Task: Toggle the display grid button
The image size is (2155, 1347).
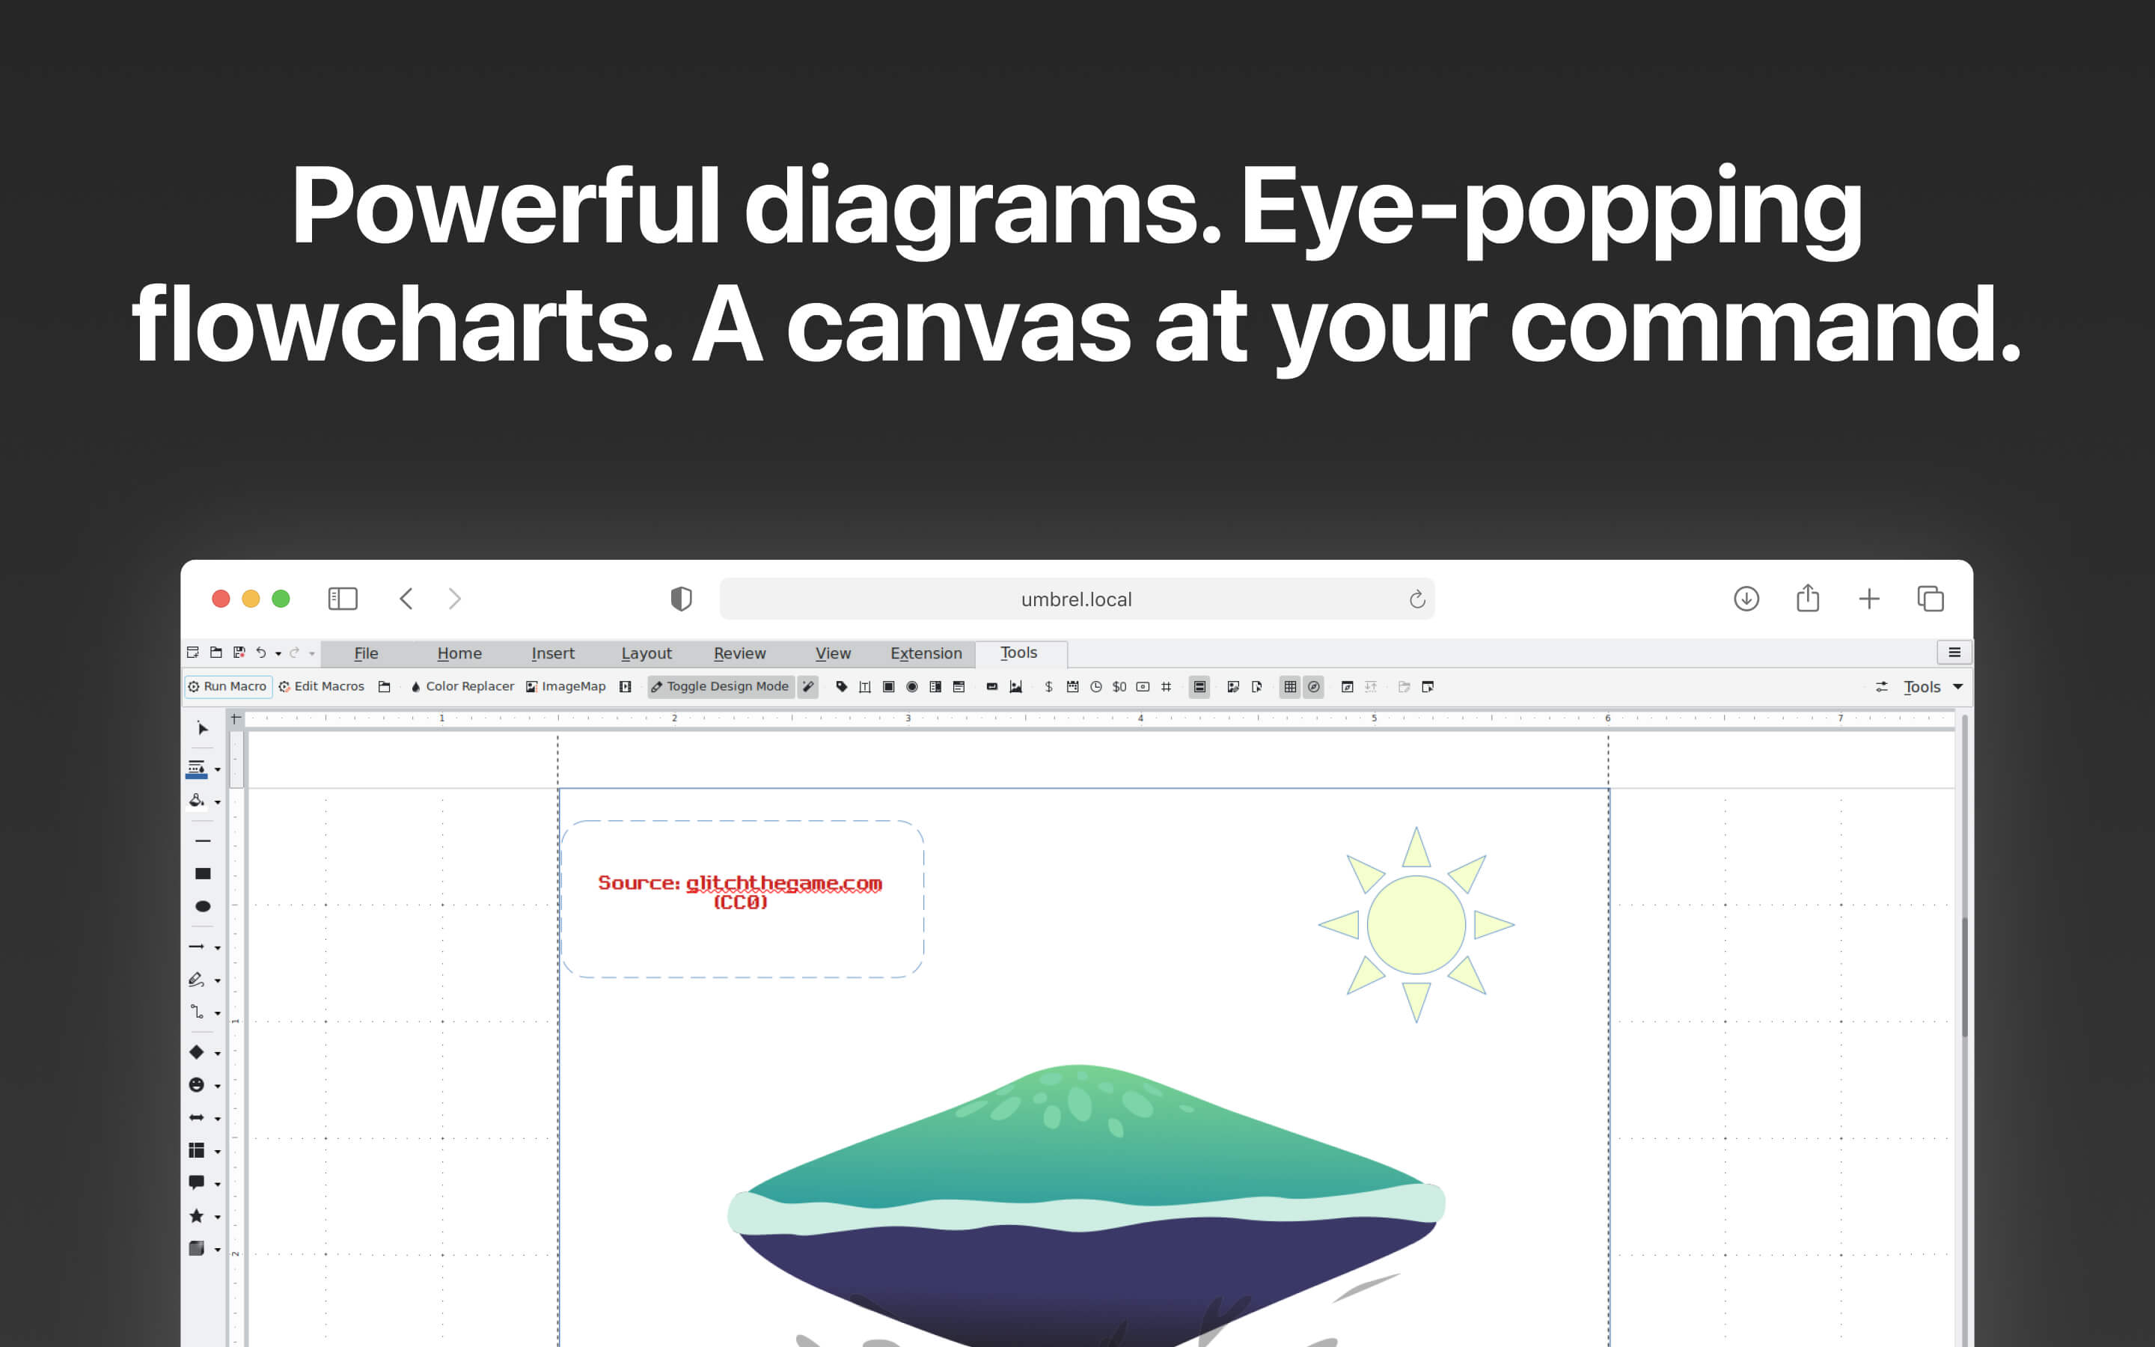Action: coord(1289,687)
